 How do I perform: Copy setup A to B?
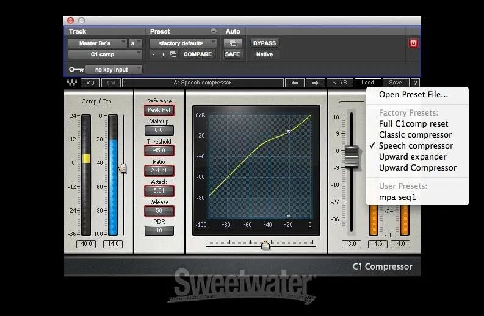(x=339, y=83)
